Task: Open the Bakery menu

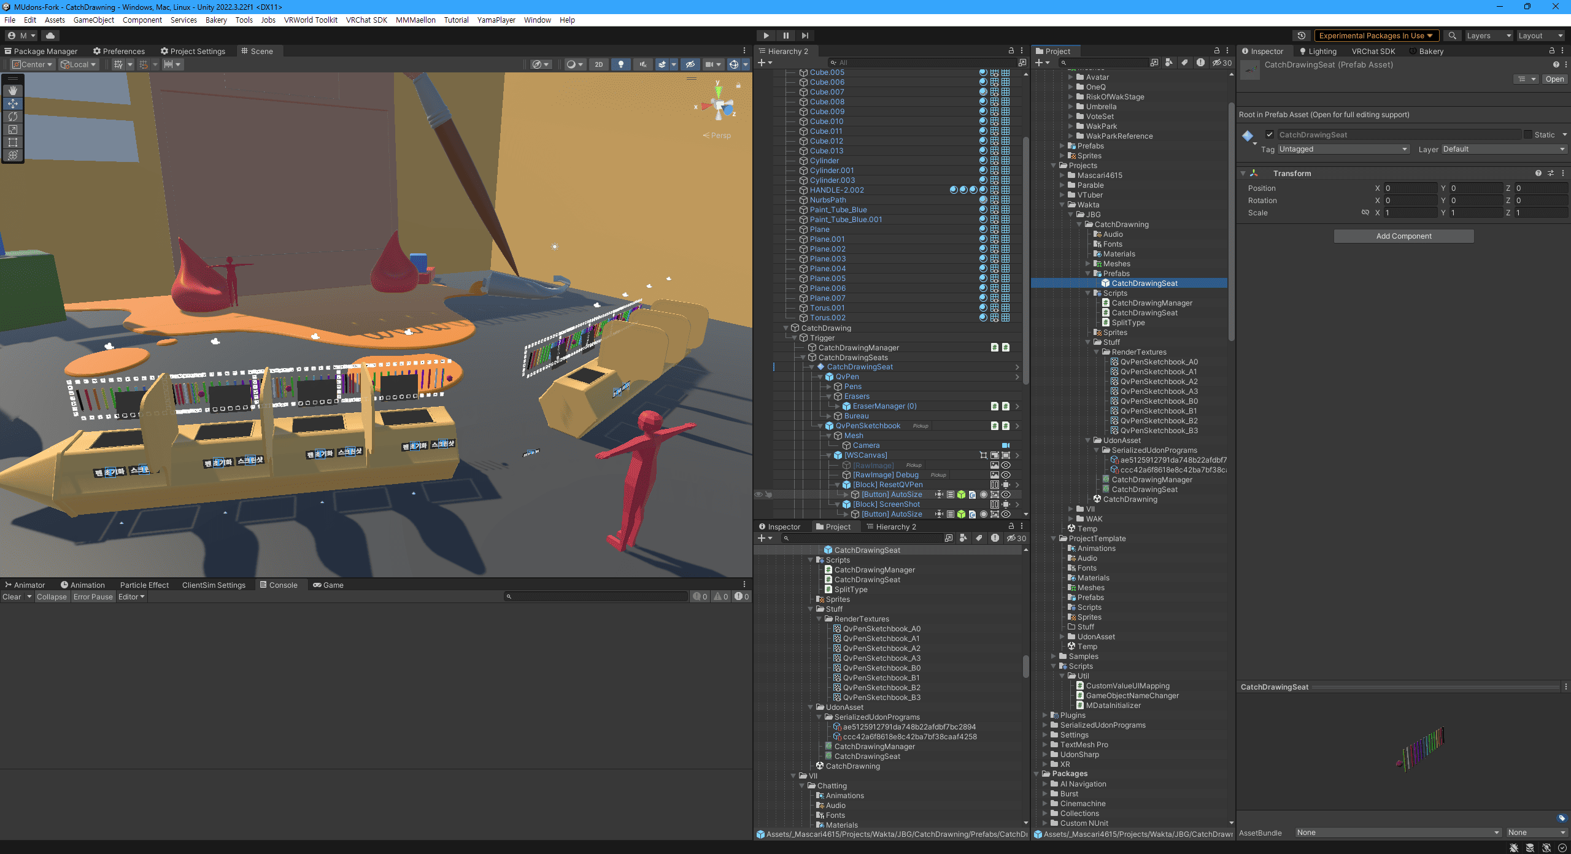Action: (216, 20)
